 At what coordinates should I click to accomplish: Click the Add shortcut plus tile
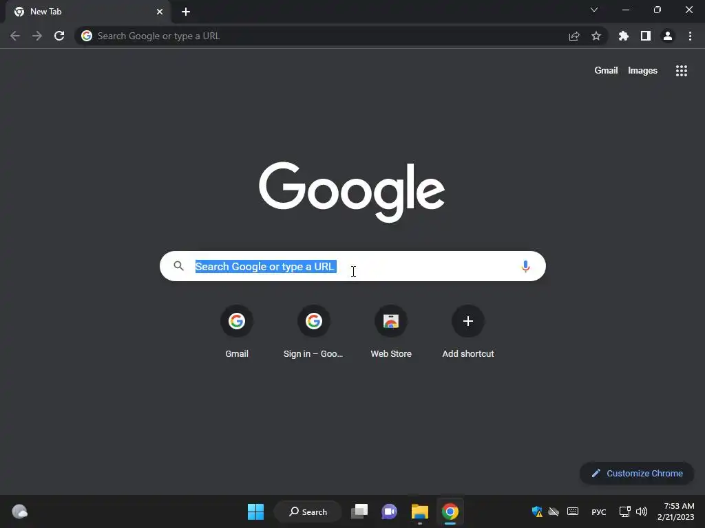click(x=468, y=332)
